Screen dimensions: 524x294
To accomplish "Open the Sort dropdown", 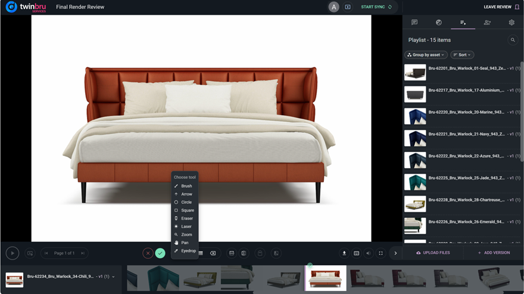I will pos(462,55).
